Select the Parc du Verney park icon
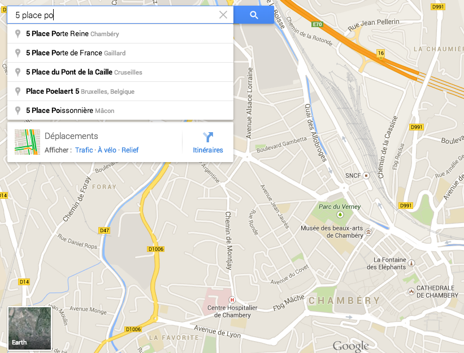This screenshot has width=464, height=353. (x=340, y=215)
